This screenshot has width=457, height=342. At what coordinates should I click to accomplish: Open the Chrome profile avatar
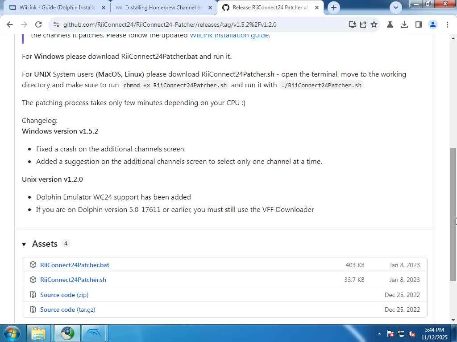433,25
